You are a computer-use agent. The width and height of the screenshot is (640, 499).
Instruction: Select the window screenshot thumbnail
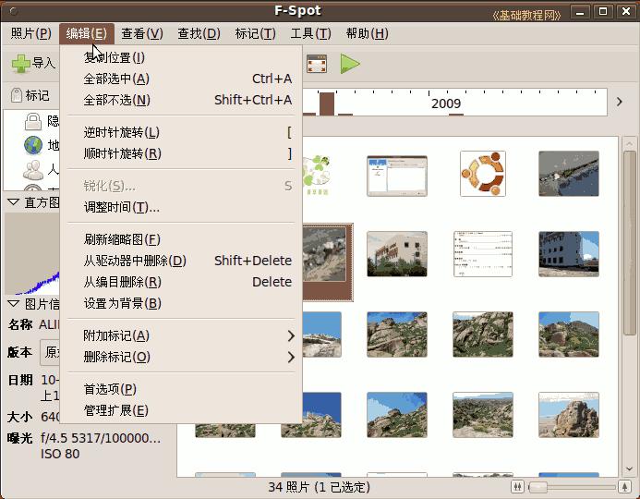click(397, 176)
